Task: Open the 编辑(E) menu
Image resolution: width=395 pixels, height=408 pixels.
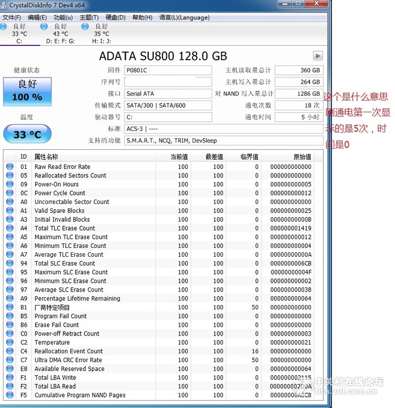Action: [38, 17]
